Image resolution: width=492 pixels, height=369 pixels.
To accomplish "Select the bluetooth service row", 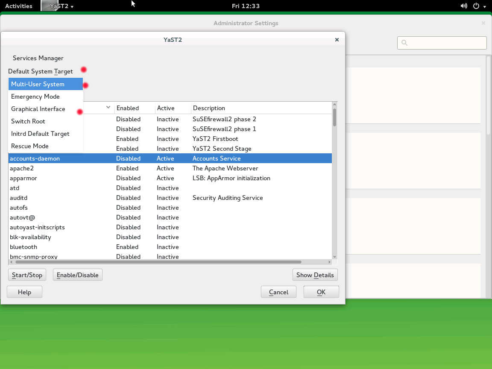I will coord(170,247).
